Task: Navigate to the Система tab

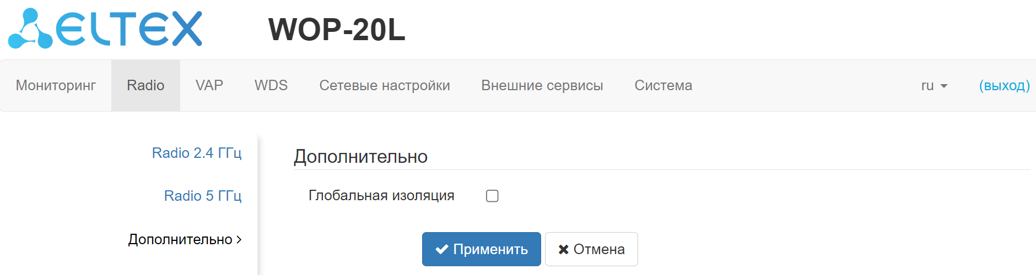Action: [663, 86]
